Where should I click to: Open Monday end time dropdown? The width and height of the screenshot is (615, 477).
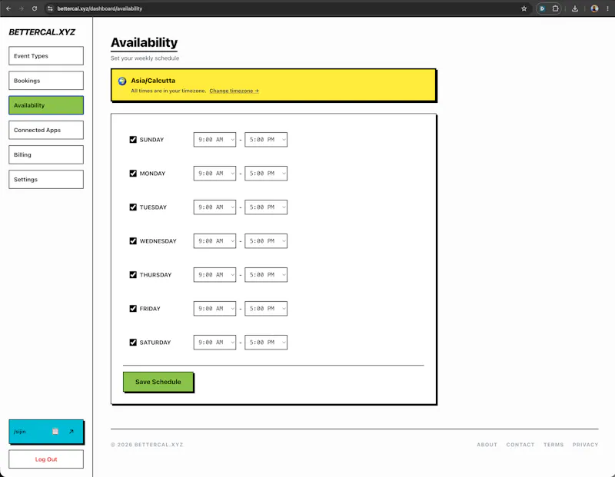click(266, 174)
